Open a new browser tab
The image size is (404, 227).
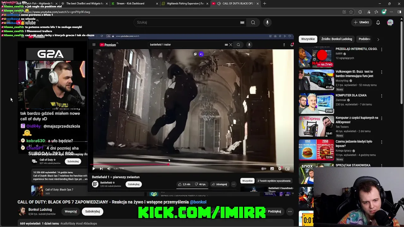tap(264, 3)
